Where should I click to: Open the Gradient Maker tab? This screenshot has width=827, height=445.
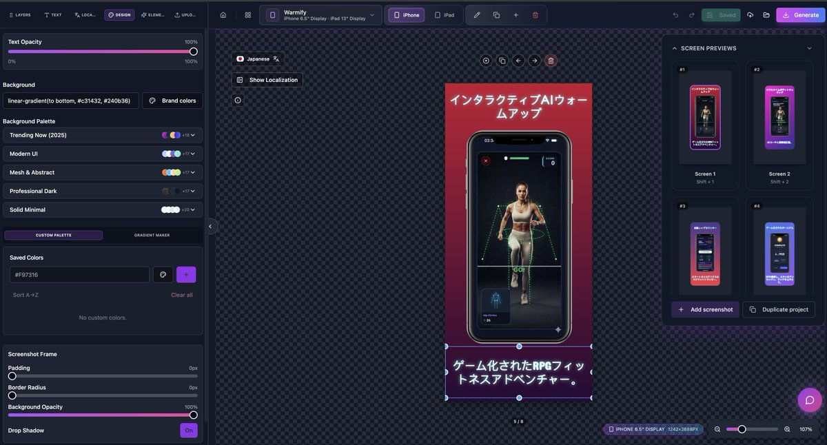point(152,236)
